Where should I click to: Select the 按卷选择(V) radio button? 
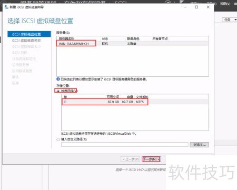click(x=58, y=91)
